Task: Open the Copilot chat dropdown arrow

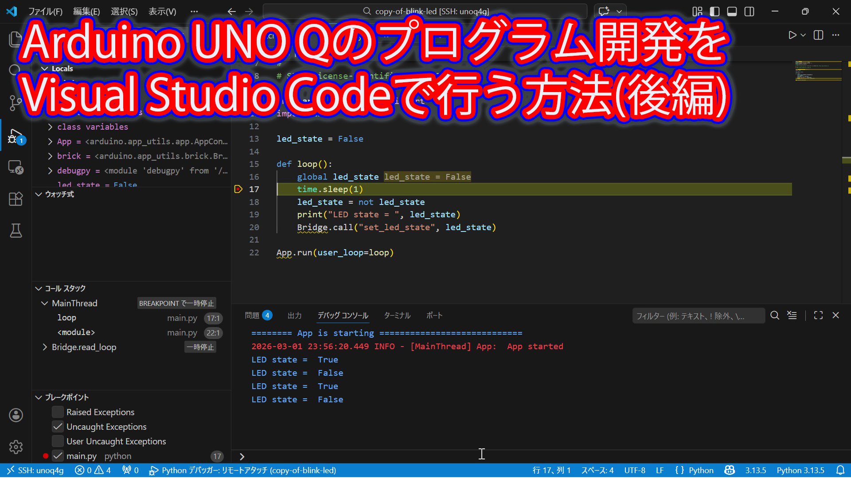Action: (619, 12)
